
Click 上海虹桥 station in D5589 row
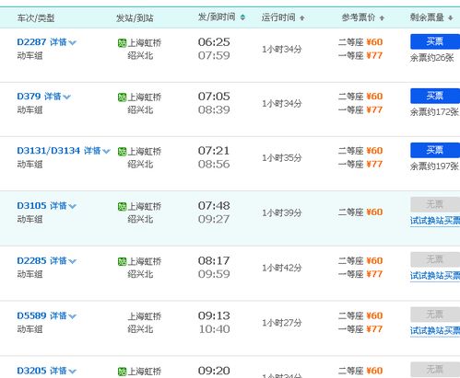(x=145, y=316)
